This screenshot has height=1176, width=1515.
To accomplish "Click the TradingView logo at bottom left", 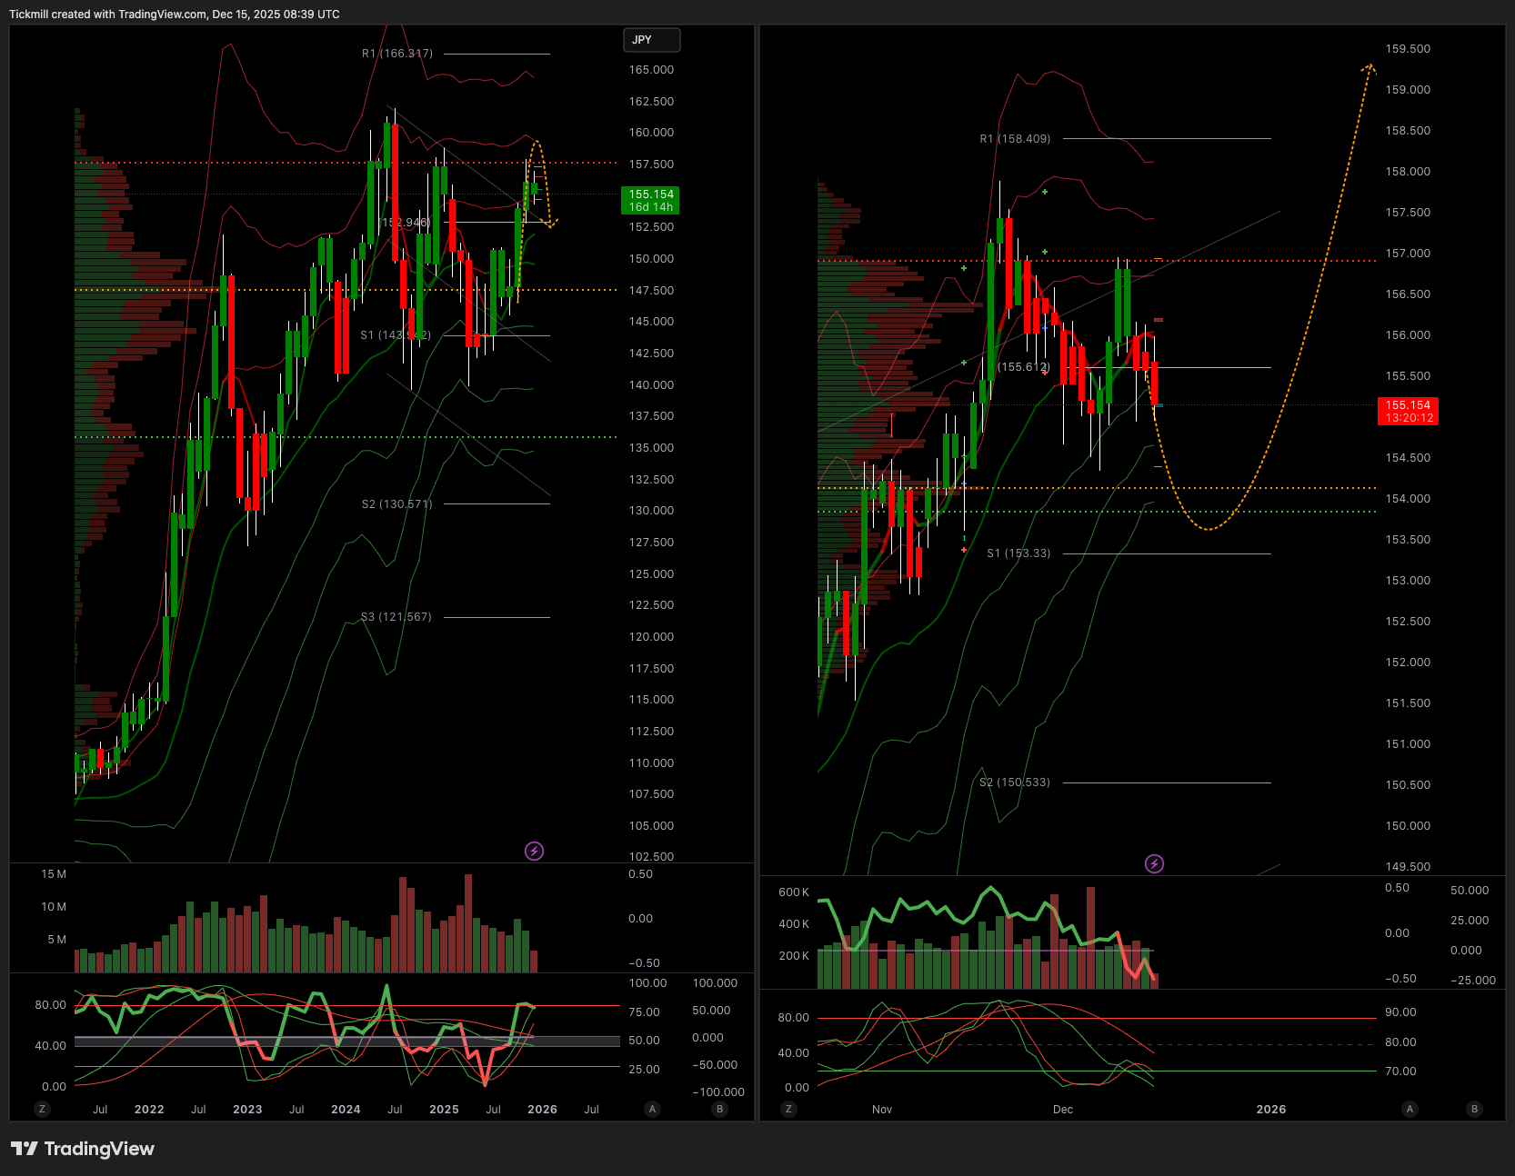I will 83,1149.
